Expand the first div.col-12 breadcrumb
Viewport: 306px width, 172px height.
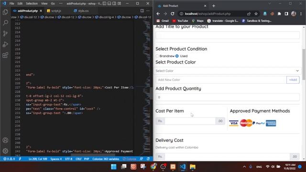point(29,17)
